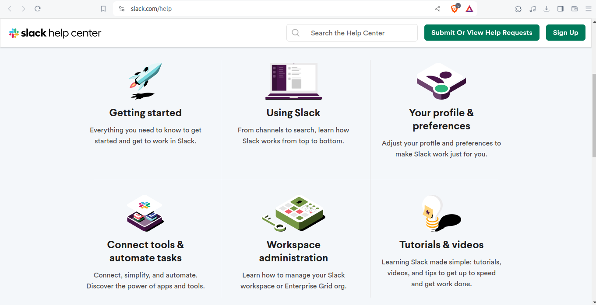The image size is (596, 305).
Task: Open Your profile & preferences link
Action: [x=441, y=119]
